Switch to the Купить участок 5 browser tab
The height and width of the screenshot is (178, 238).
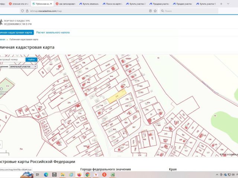point(206,4)
